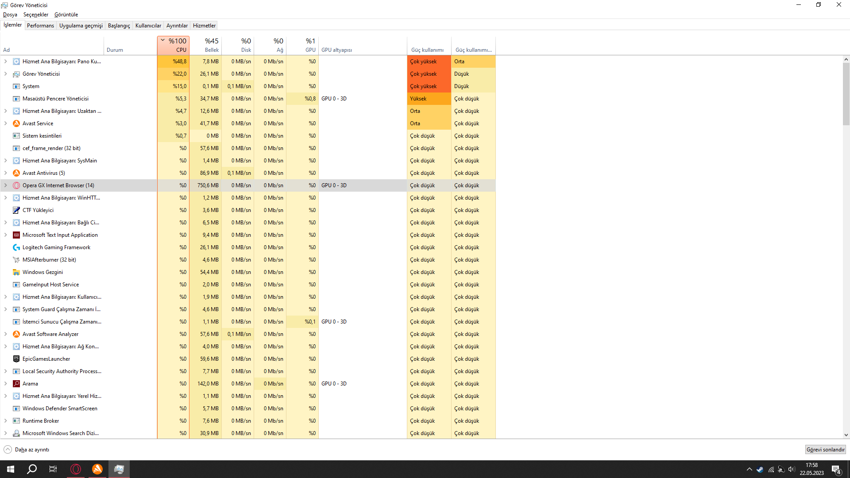Click the Görevi sonlandır button

pos(826,450)
